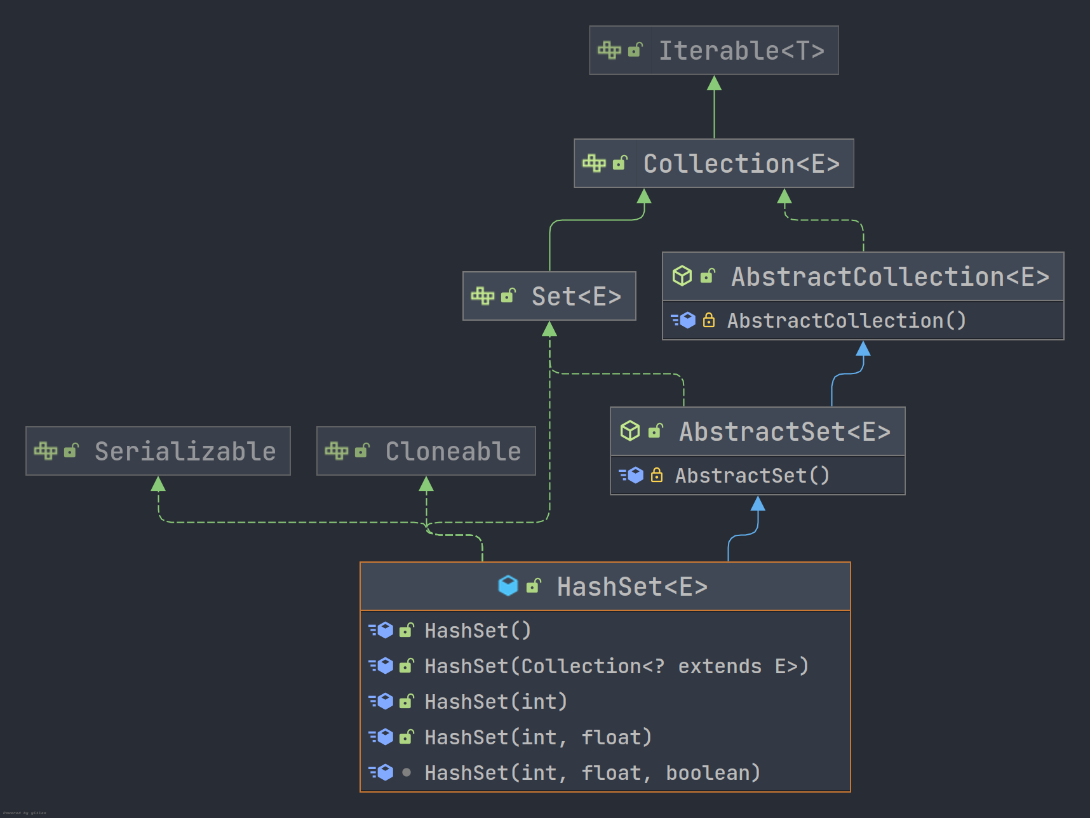Select the HashSet<E> class header

pos(605,586)
